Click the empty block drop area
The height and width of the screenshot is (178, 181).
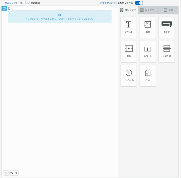[59, 17]
